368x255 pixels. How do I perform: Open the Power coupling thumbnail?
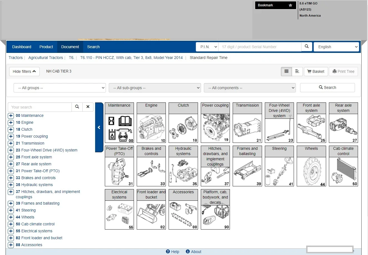[215, 123]
